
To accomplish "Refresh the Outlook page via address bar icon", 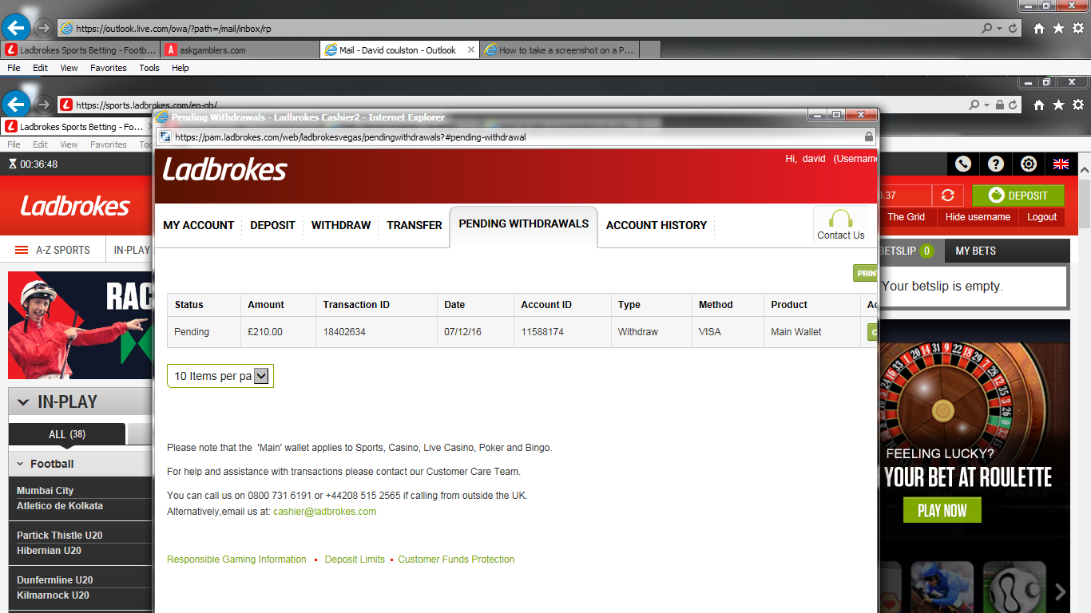I will coord(1013,29).
